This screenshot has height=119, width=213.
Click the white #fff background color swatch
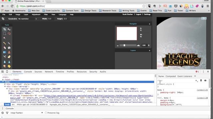coord(175,105)
